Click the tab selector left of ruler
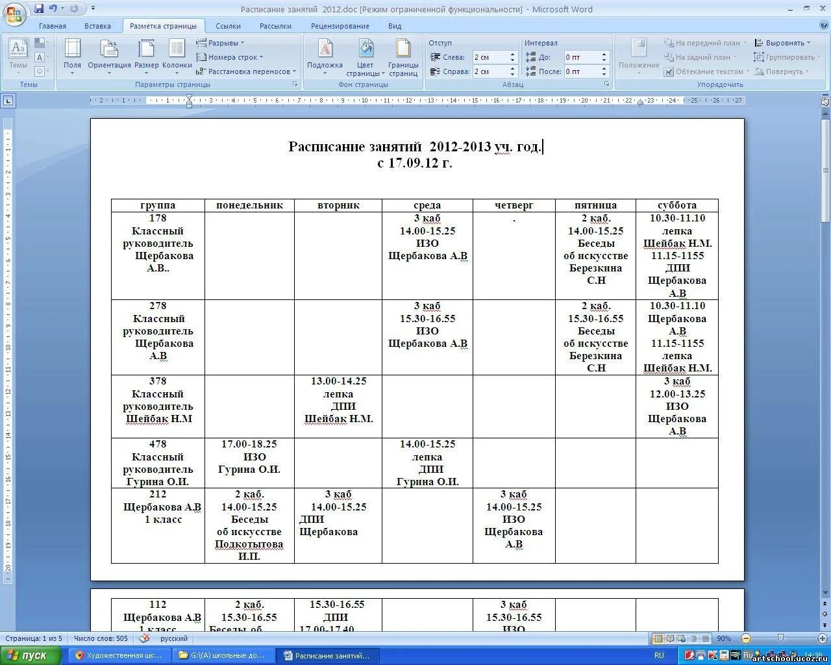 click(8, 101)
